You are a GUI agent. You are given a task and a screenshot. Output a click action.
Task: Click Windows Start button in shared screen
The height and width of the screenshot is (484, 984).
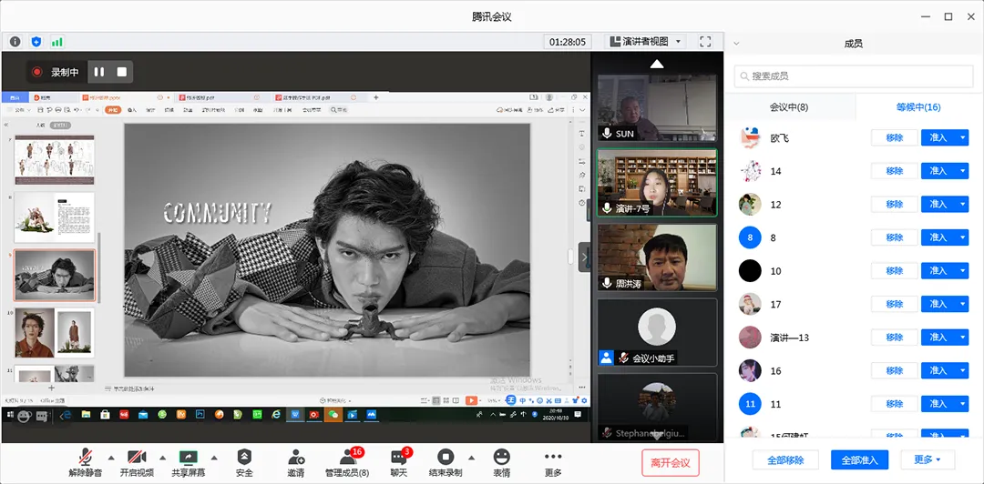tap(10, 415)
